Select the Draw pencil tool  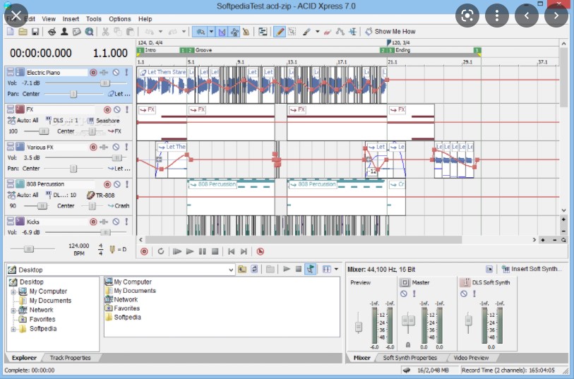(280, 32)
